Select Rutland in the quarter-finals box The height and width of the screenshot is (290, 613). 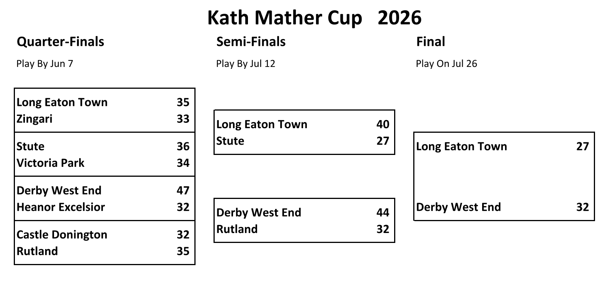coord(37,251)
